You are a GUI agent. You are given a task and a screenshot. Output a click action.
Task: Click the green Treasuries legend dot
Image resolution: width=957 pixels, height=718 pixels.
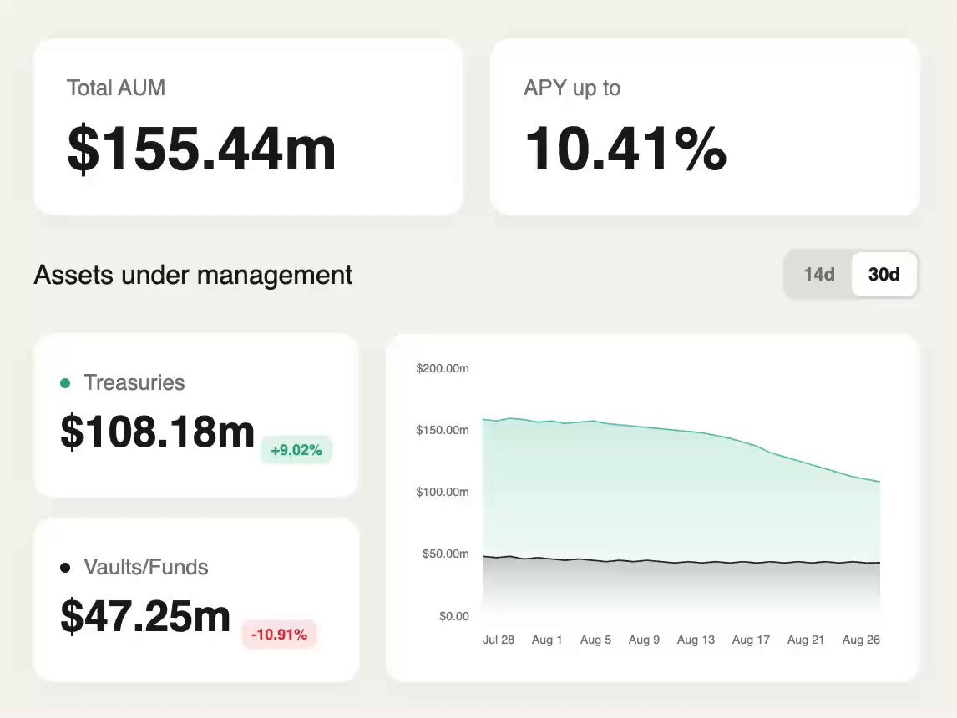[x=65, y=383]
